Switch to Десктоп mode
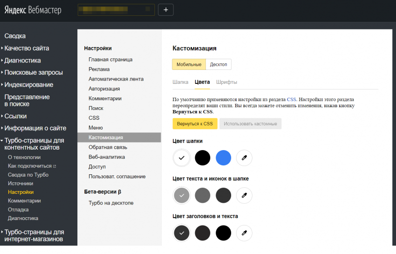This screenshot has height=254, width=396. 218,64
